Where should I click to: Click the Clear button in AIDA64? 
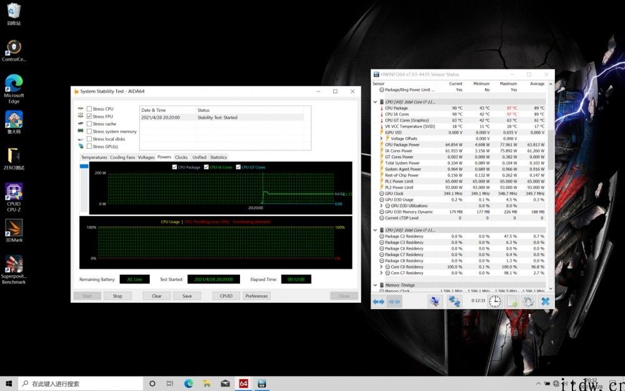tap(157, 296)
